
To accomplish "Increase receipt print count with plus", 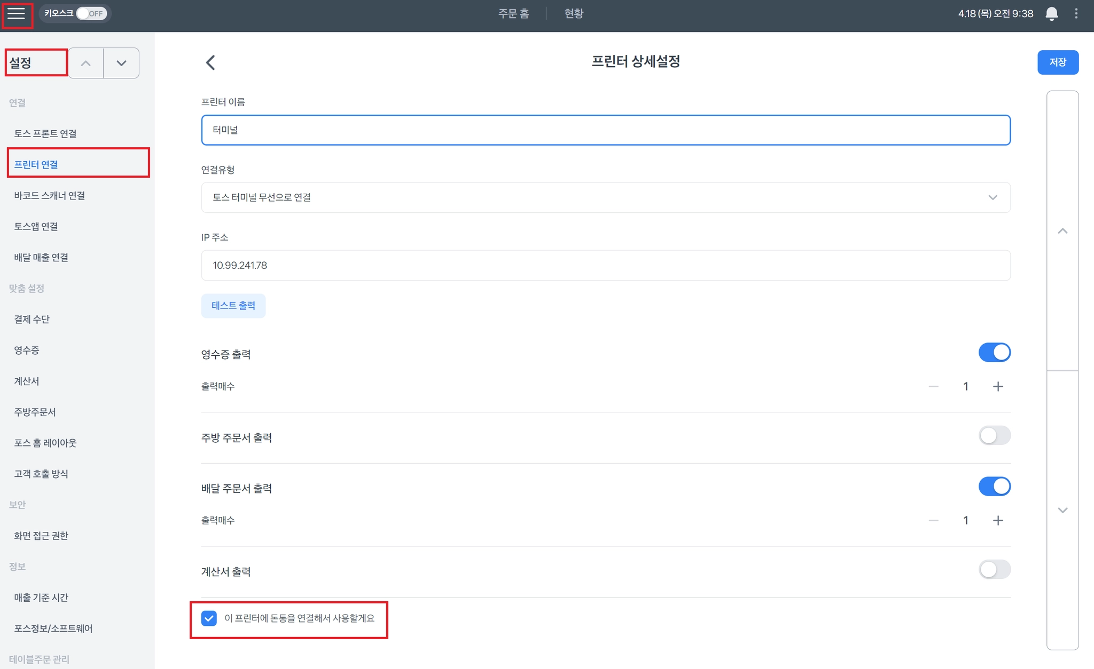I will pos(997,386).
